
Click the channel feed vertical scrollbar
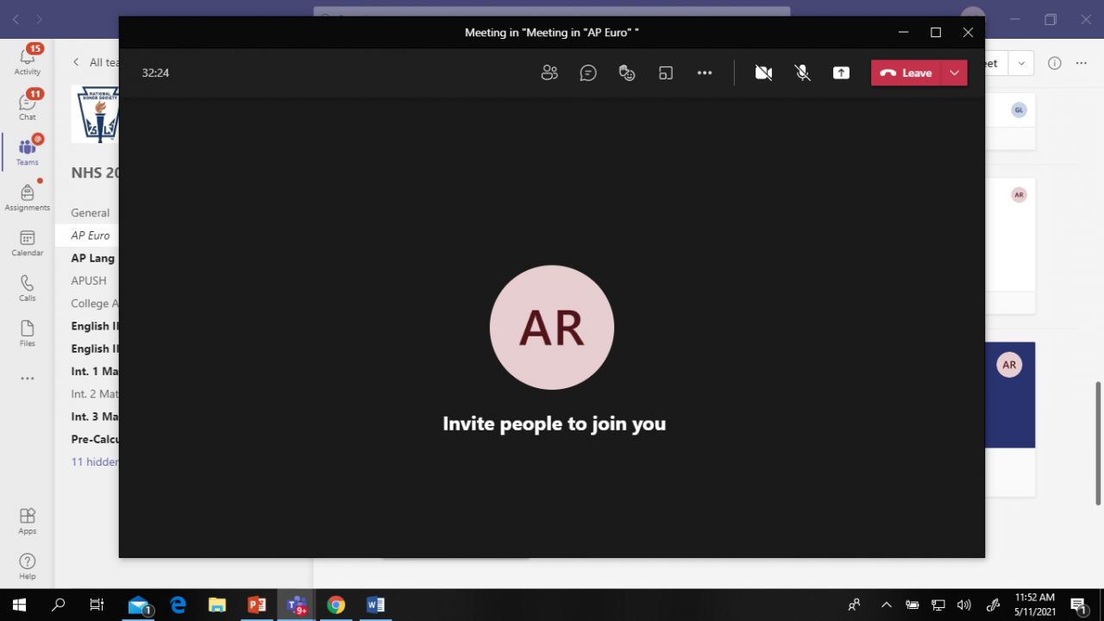tap(1098, 442)
